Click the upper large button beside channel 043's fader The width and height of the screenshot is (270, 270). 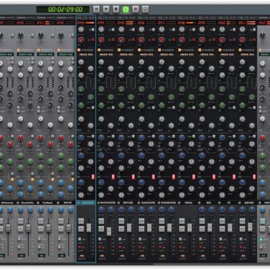pyautogui.click(x=81, y=221)
